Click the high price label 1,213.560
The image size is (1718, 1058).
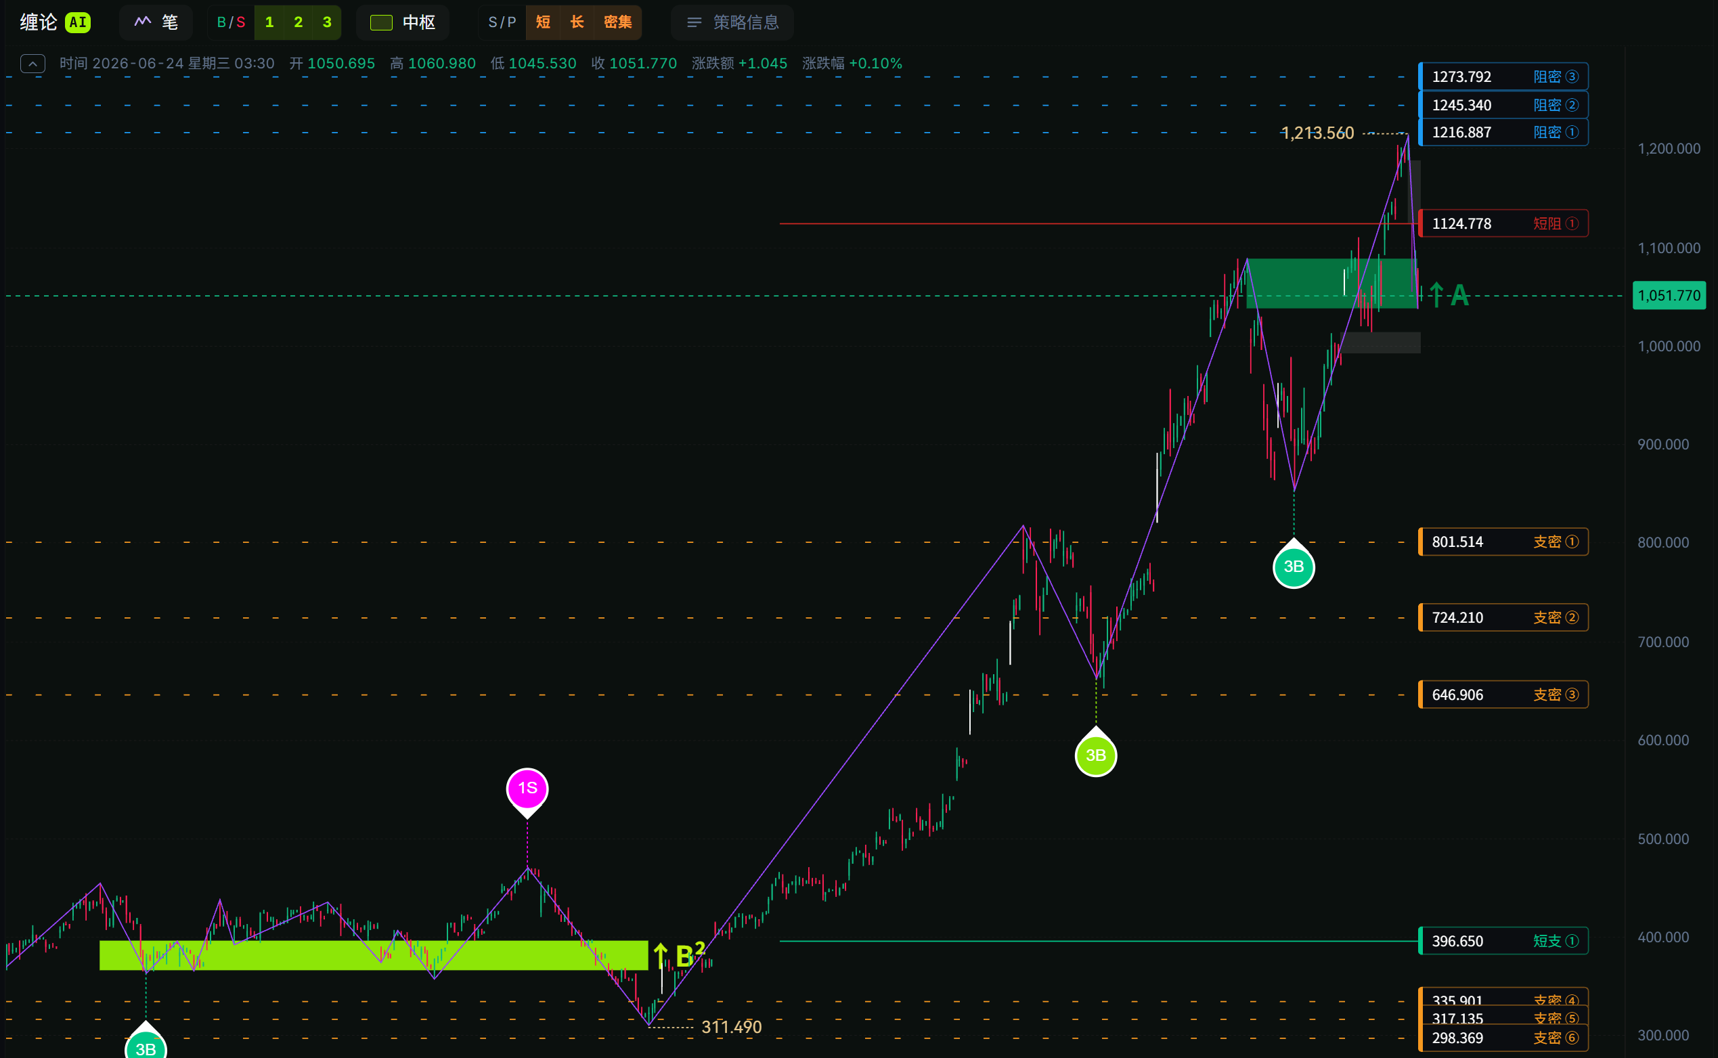point(1317,133)
